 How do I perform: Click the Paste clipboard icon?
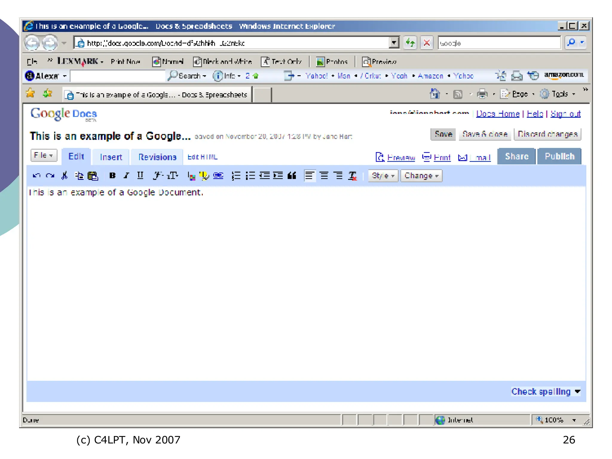coord(93,176)
